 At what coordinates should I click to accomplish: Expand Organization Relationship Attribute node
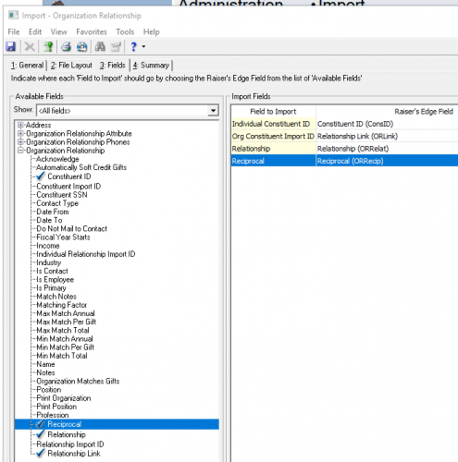(20, 133)
